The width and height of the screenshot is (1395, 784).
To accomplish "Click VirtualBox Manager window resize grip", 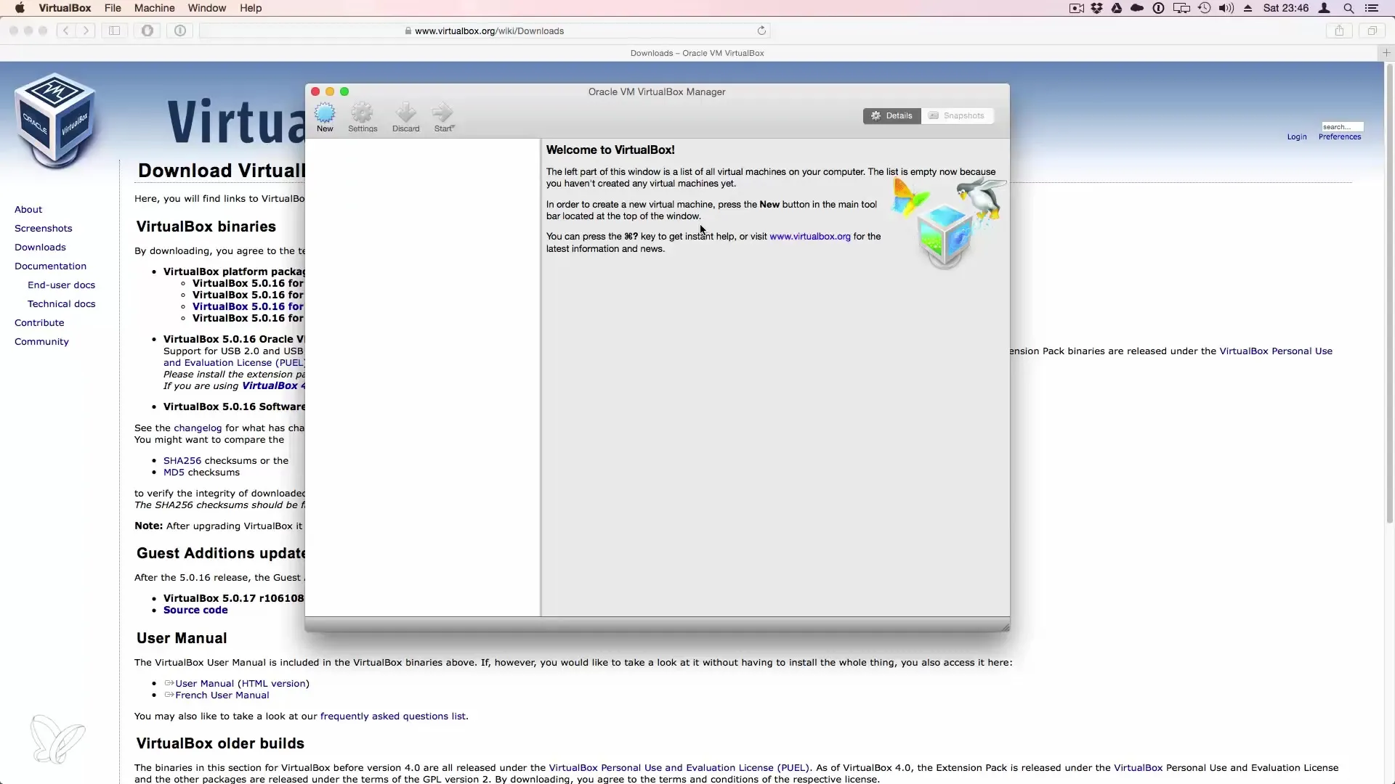I will point(1005,626).
